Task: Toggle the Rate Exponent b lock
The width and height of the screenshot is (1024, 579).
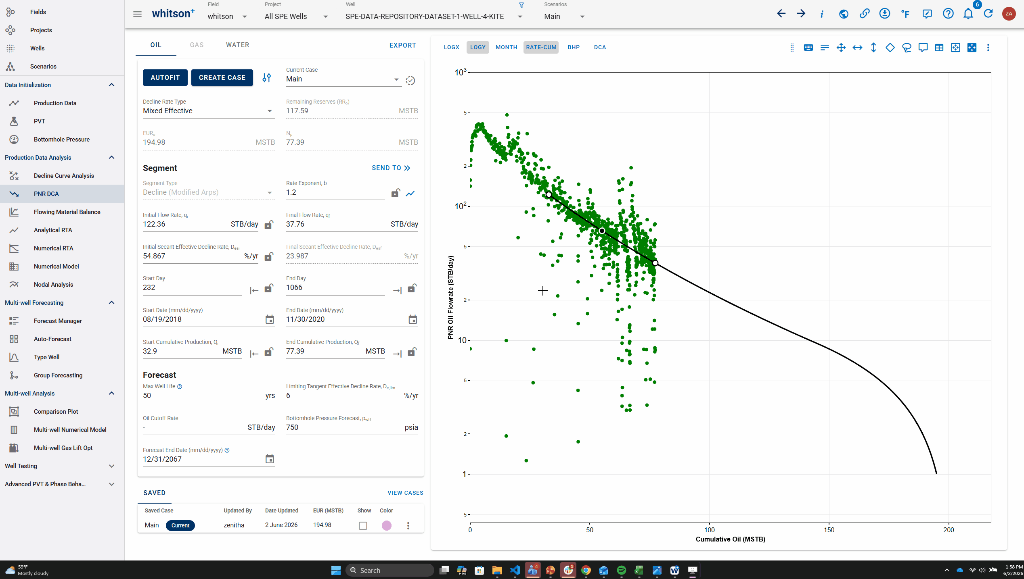Action: [x=396, y=193]
